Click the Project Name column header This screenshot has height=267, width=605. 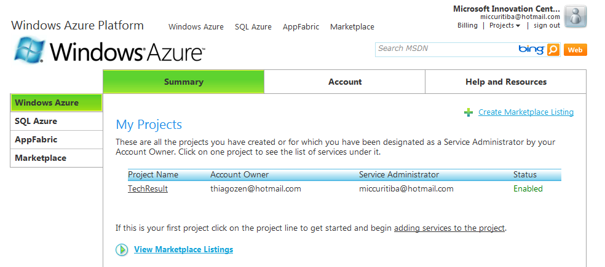(x=153, y=174)
